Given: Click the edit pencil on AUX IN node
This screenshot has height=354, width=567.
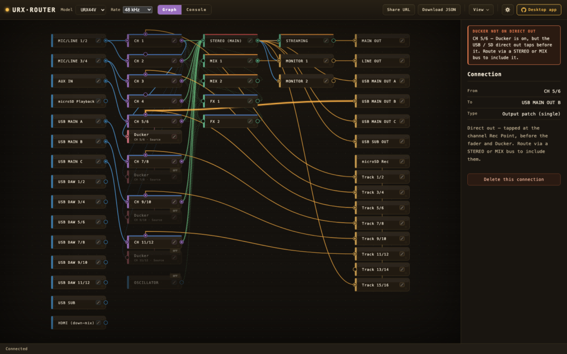Looking at the screenshot, I should point(98,81).
